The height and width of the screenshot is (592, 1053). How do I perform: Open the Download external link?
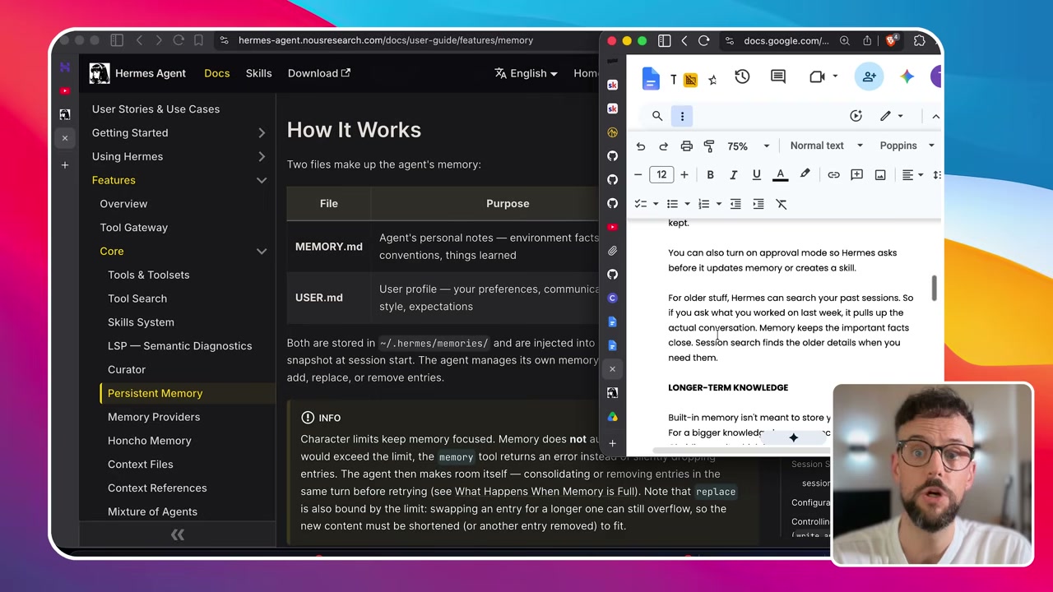tap(319, 73)
